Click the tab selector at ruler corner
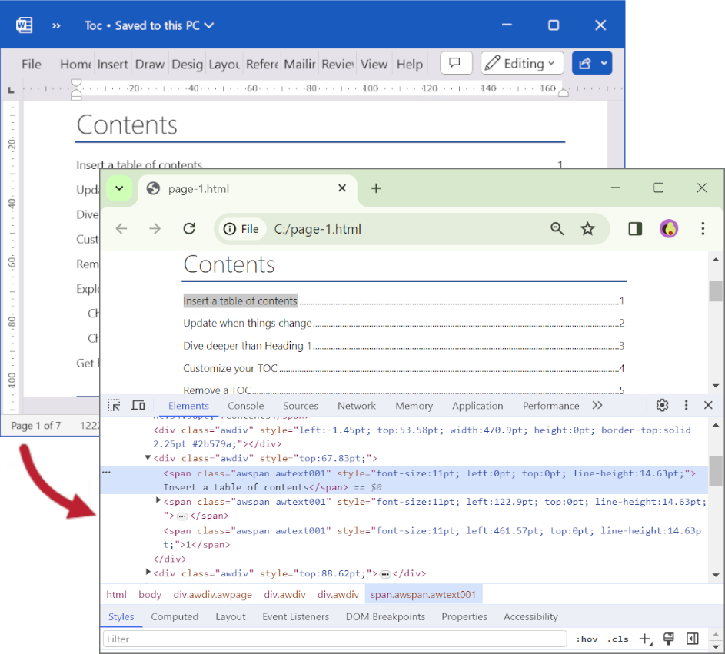The image size is (725, 654). click(x=11, y=90)
